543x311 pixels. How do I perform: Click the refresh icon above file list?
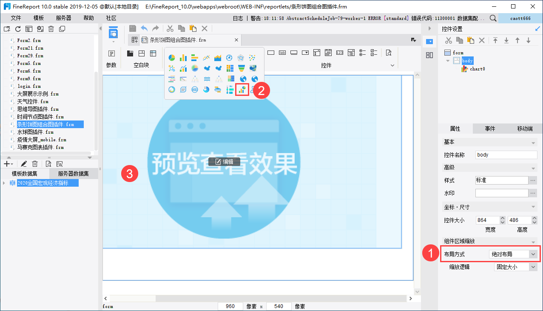[18, 29]
